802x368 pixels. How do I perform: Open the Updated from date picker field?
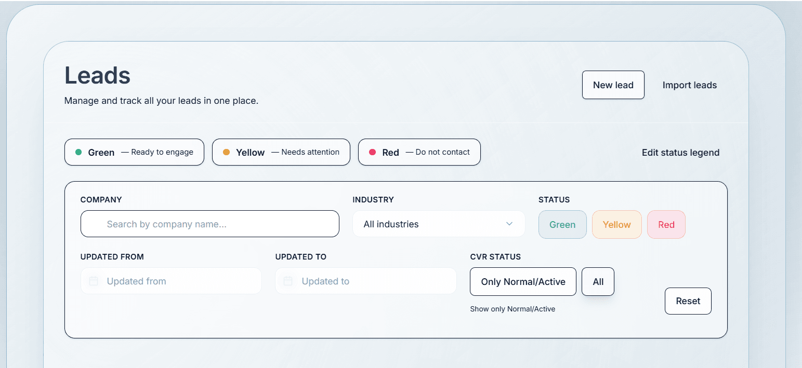tap(177, 281)
